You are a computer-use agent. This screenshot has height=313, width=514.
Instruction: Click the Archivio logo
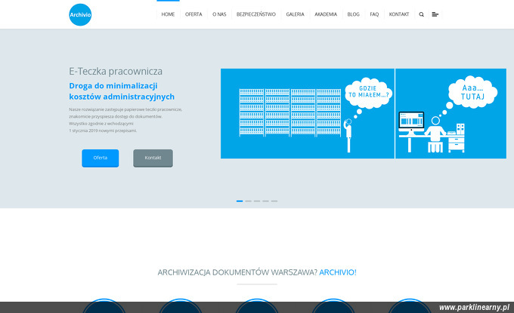coord(80,15)
